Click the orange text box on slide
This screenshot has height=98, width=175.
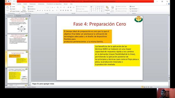(87, 36)
